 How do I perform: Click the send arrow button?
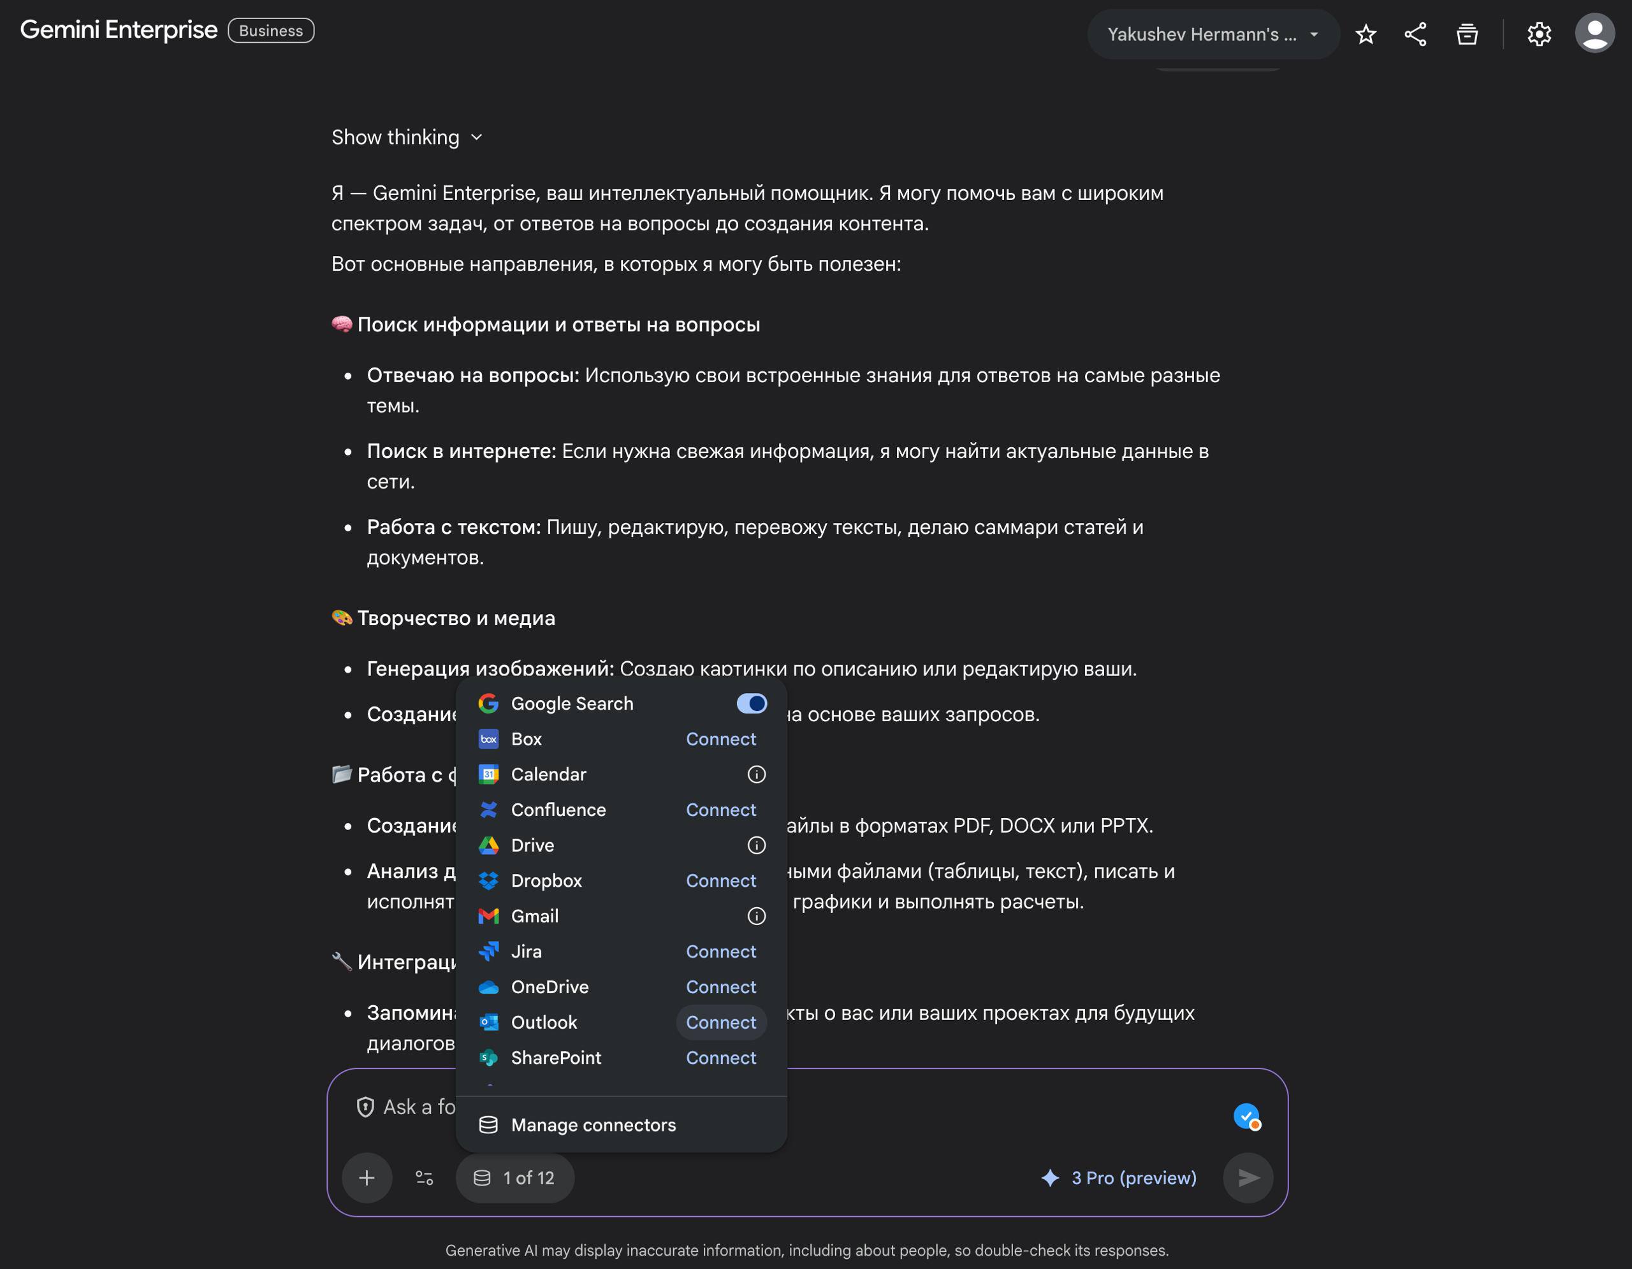pyautogui.click(x=1248, y=1178)
